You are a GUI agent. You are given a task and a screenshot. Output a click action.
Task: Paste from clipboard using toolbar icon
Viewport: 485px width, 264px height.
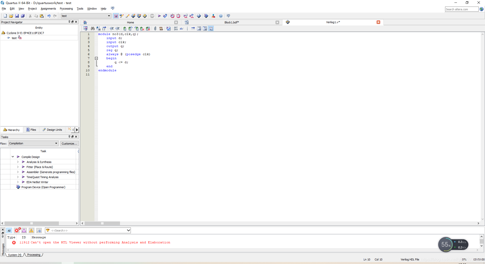click(x=42, y=16)
